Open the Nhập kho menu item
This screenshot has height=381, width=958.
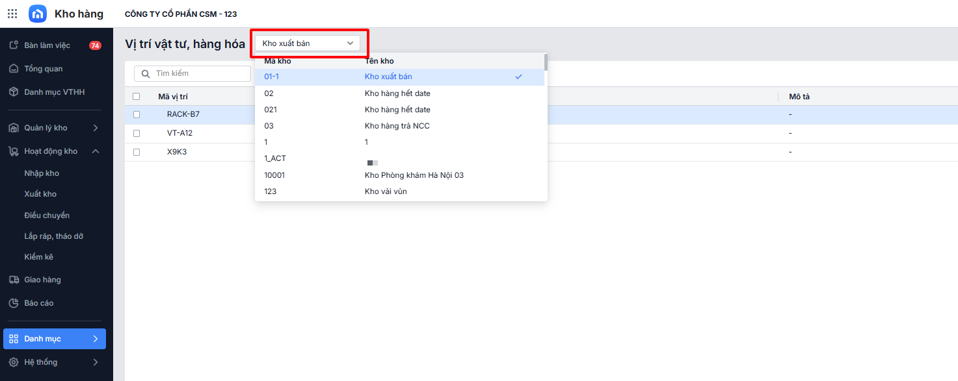coord(42,173)
